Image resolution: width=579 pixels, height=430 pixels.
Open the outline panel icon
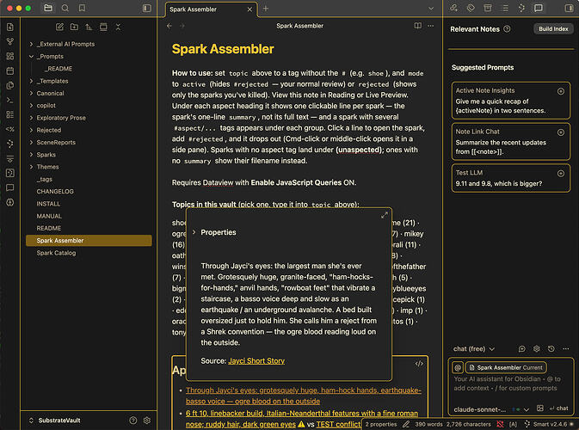[505, 8]
